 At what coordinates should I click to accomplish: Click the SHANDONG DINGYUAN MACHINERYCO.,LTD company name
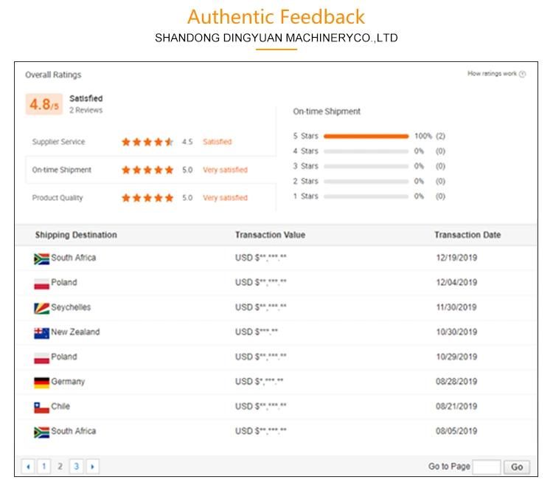pyautogui.click(x=276, y=38)
